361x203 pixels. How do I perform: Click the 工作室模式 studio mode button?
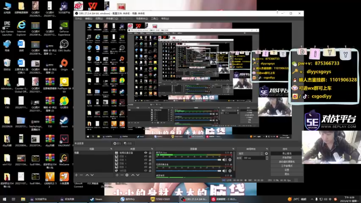point(287,166)
